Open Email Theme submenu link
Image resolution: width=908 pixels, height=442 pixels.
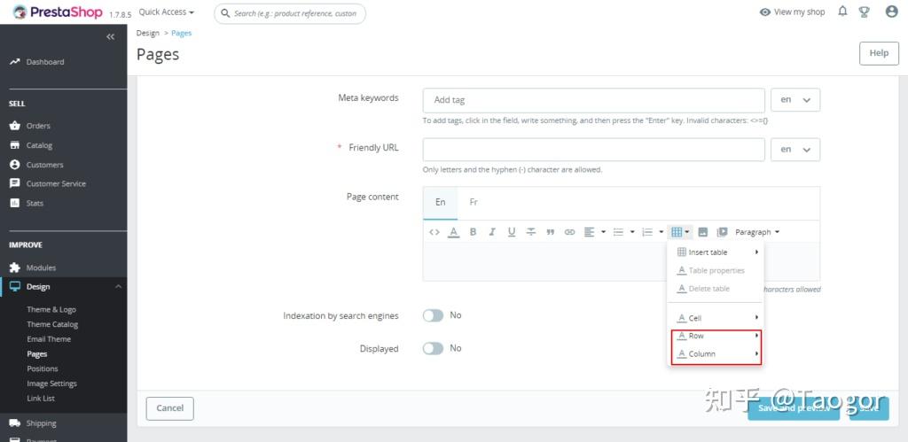49,339
